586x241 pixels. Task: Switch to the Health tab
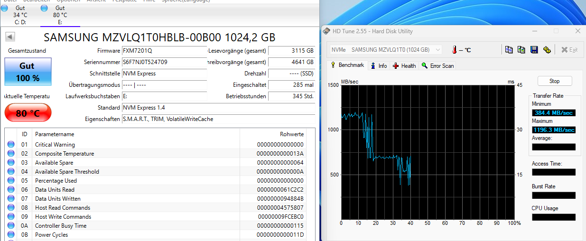(x=404, y=66)
